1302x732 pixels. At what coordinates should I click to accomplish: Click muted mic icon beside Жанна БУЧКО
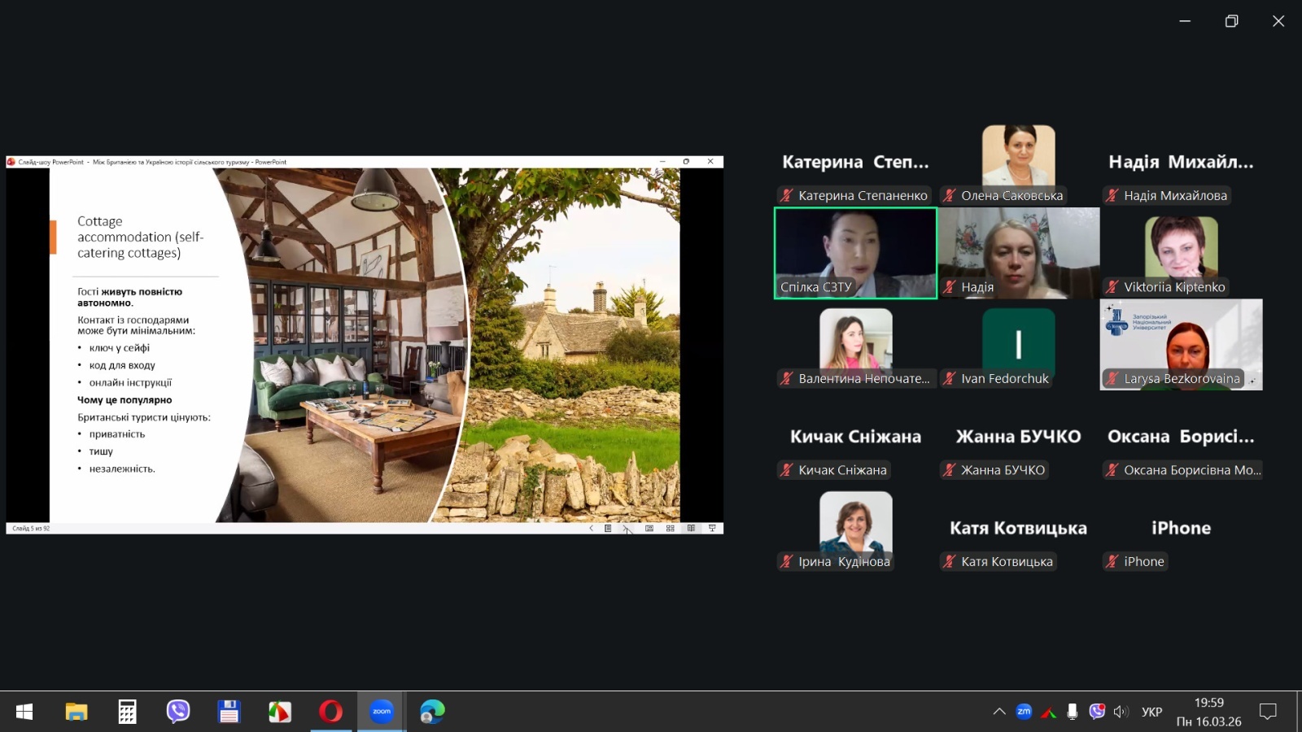pos(949,470)
